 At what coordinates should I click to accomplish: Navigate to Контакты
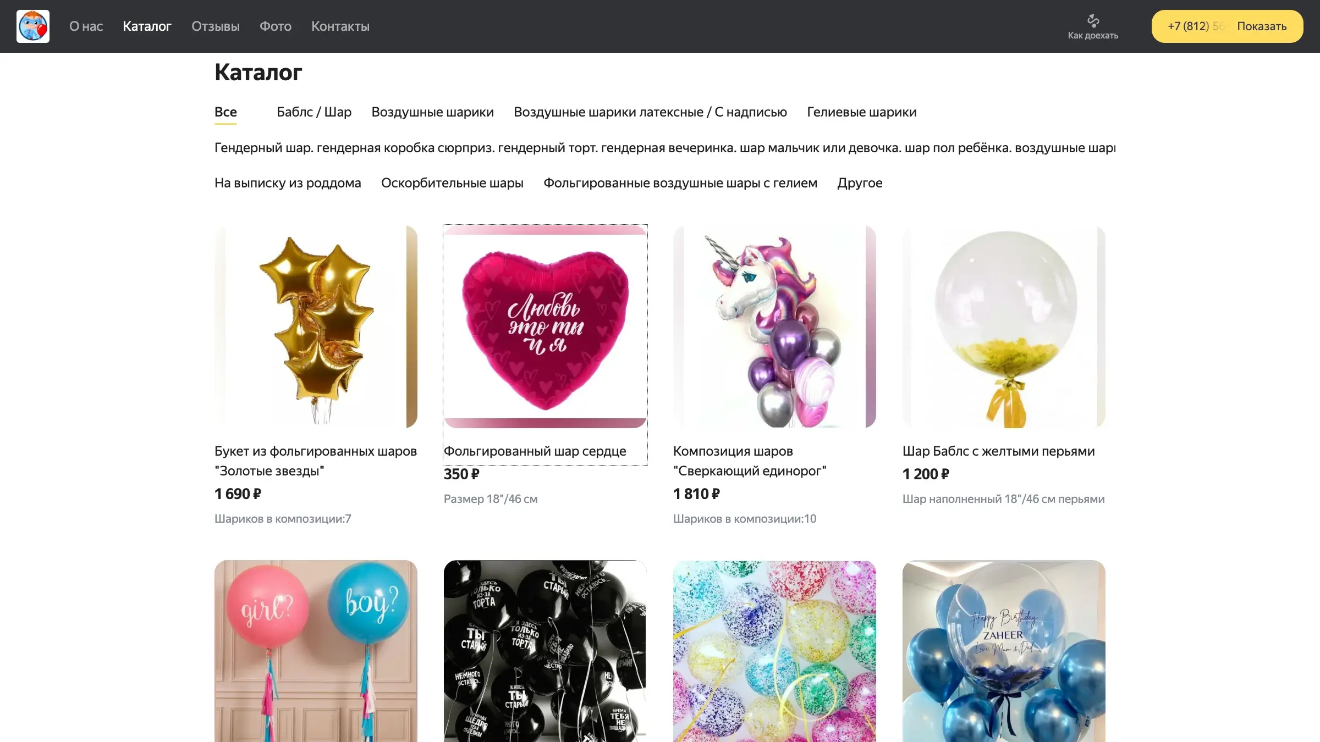[340, 26]
